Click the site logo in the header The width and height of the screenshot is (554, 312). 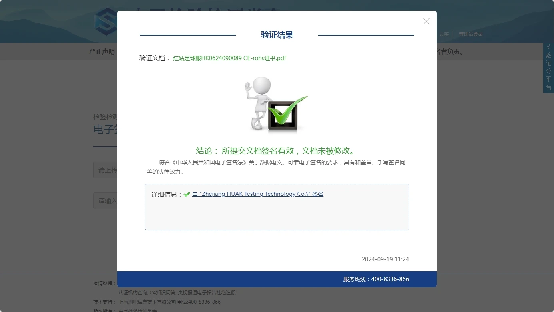click(x=106, y=22)
